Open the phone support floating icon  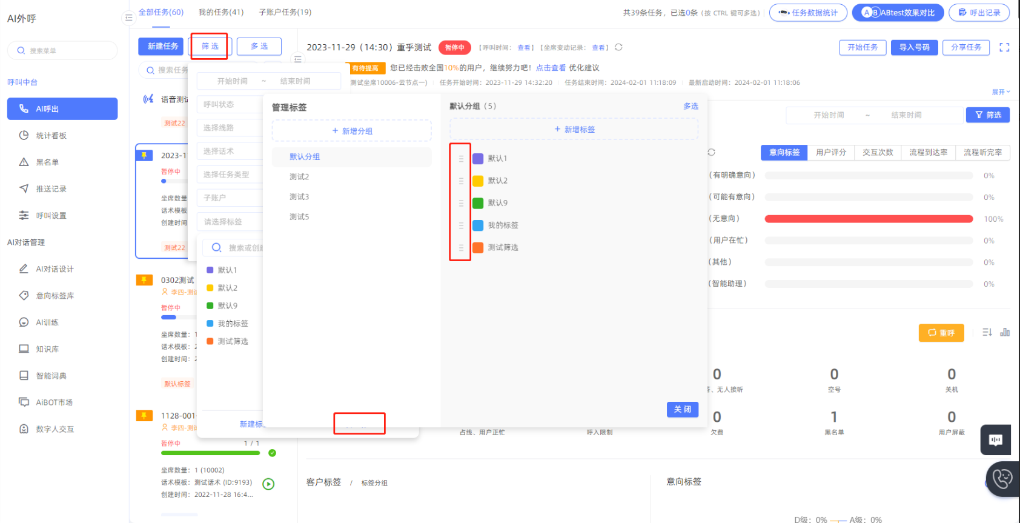coord(1002,479)
